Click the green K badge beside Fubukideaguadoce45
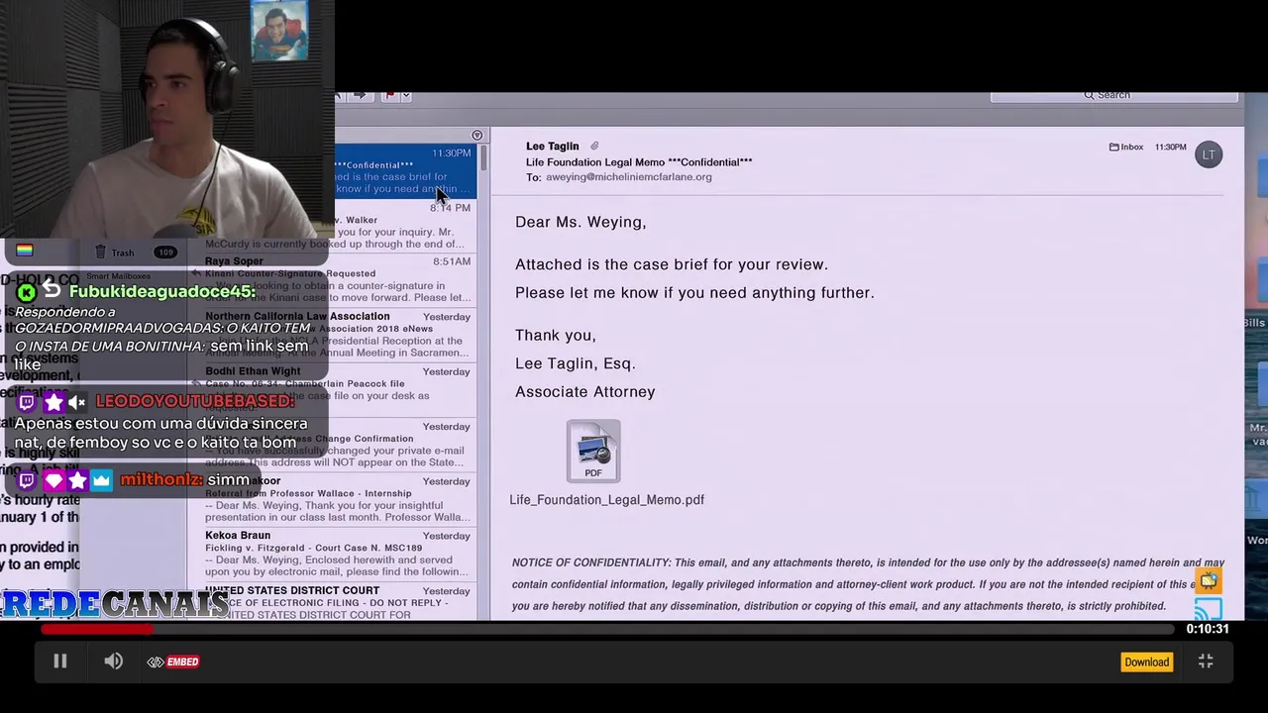The image size is (1268, 713). pos(27,292)
